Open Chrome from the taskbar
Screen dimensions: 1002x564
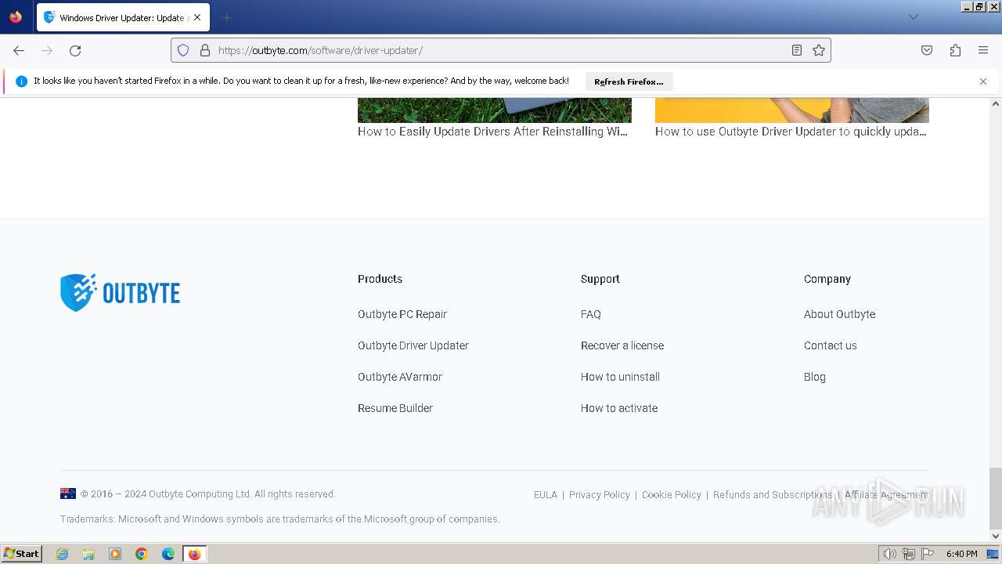tap(142, 554)
